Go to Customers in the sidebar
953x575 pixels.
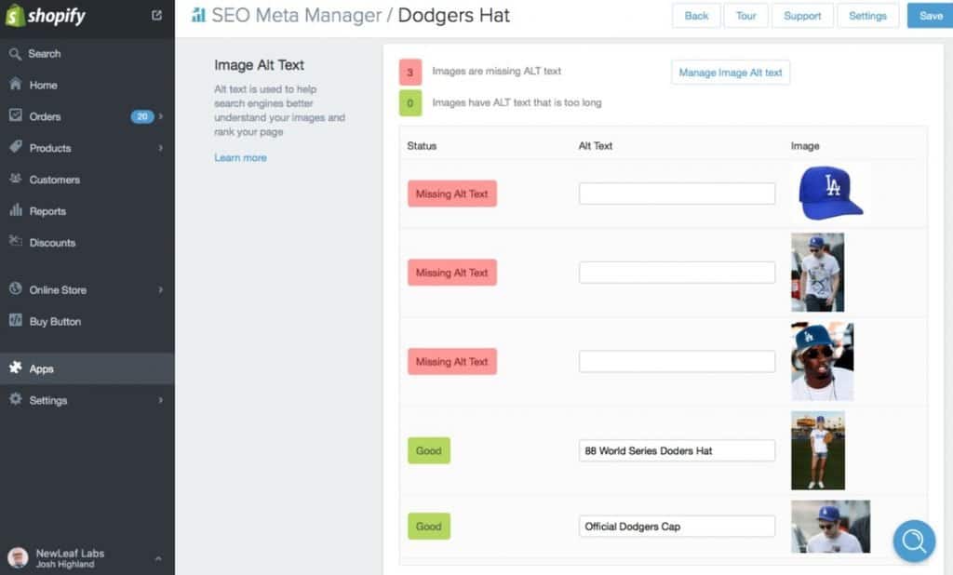pyautogui.click(x=54, y=180)
